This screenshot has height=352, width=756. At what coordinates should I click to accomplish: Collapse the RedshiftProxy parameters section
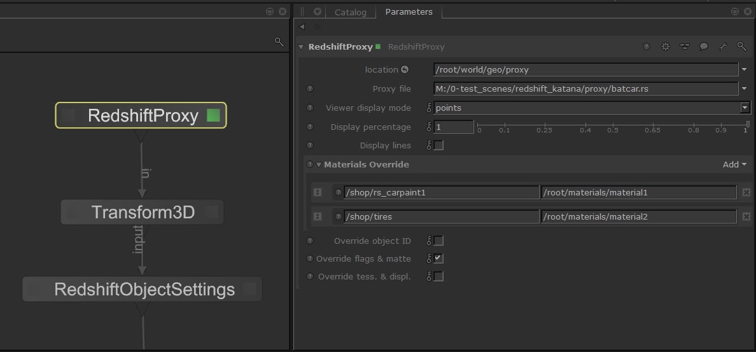click(302, 47)
